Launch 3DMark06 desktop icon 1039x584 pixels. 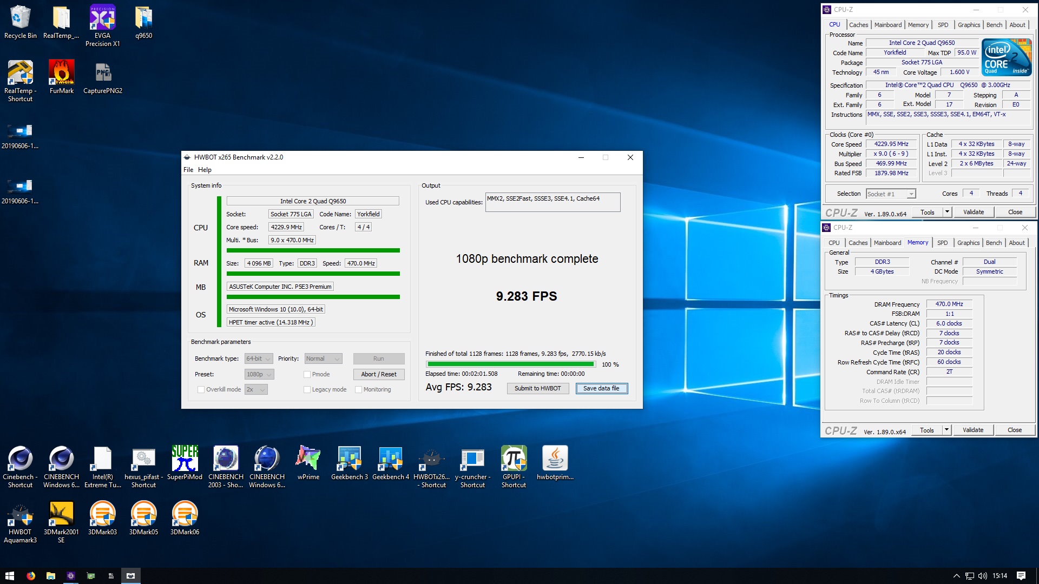coord(185,519)
